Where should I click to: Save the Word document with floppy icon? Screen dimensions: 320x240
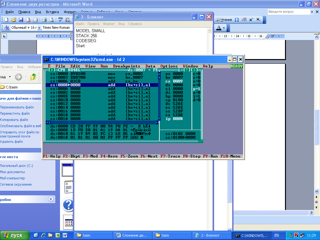[21, 20]
